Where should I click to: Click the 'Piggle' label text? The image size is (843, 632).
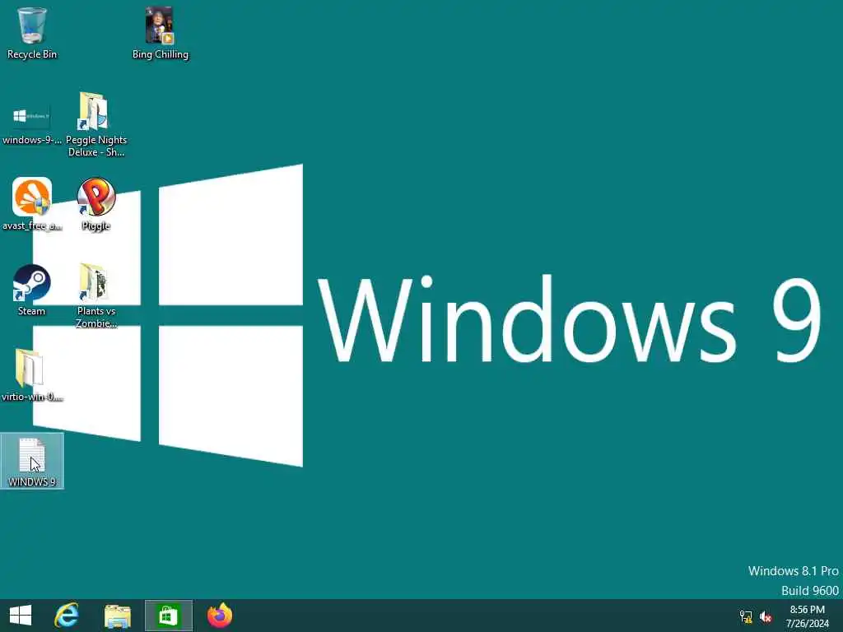point(95,225)
